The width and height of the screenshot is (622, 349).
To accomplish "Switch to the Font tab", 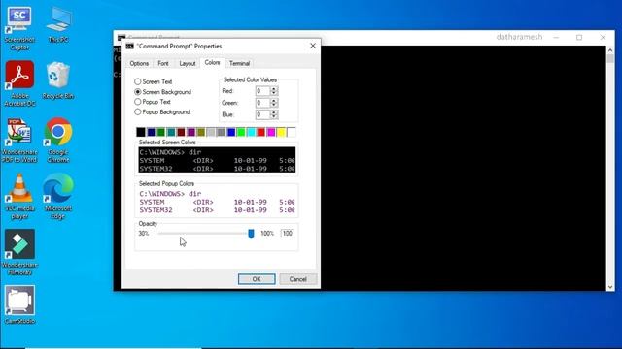I will [x=163, y=63].
